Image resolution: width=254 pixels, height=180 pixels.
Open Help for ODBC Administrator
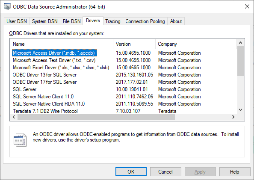(235, 172)
